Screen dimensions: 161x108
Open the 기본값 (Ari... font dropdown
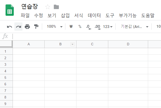[x=135, y=27]
